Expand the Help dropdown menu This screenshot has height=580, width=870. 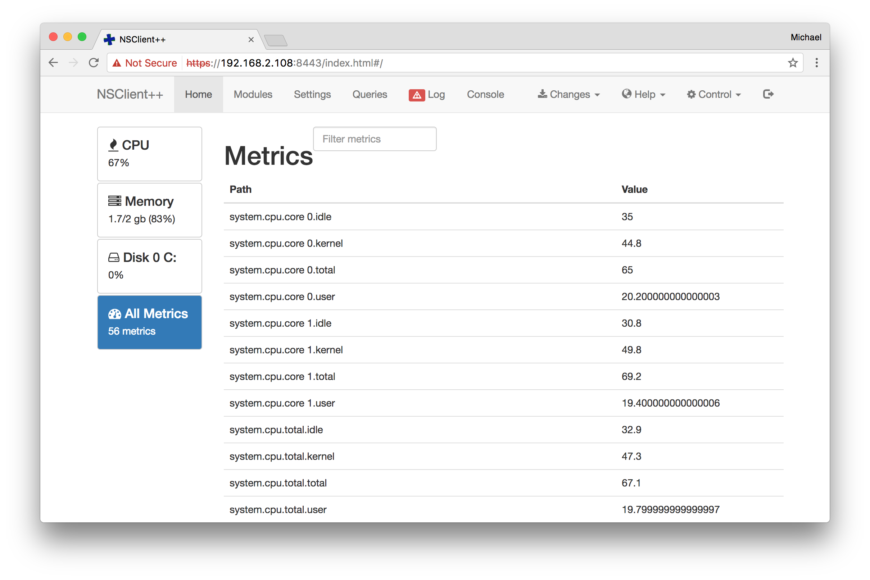[x=643, y=94]
